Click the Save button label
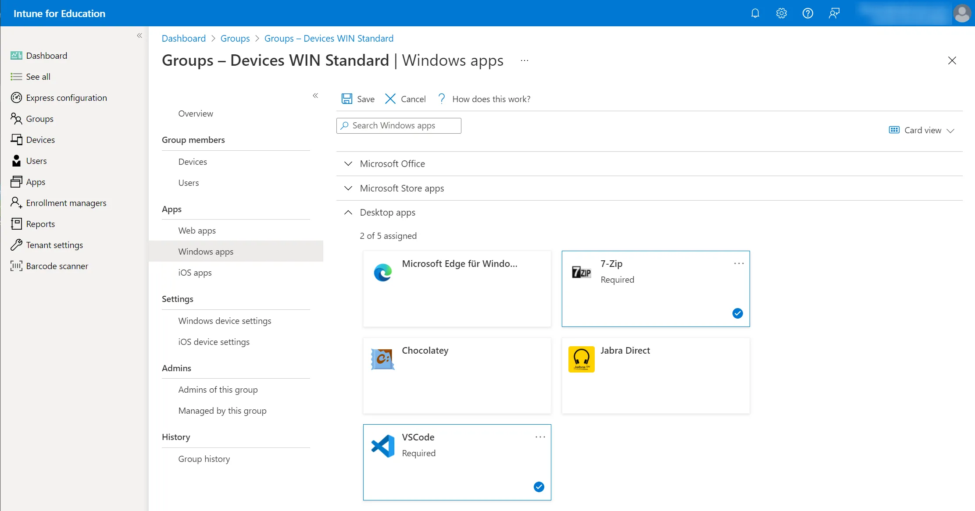This screenshot has height=511, width=975. click(x=365, y=99)
